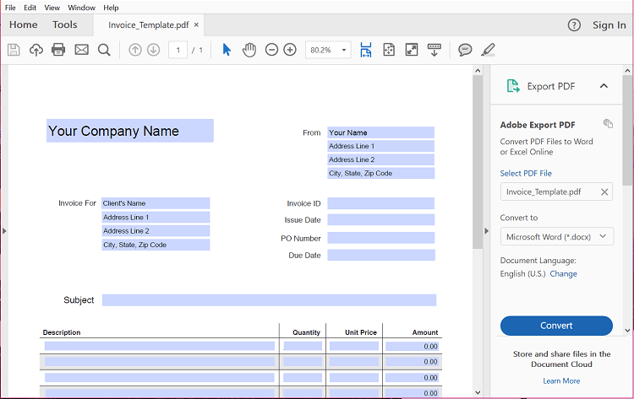
Task: Click the Learn More link
Action: tap(561, 380)
